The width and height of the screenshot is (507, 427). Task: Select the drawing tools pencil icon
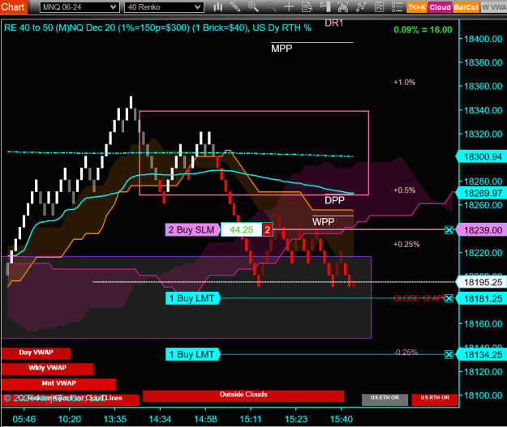pos(235,6)
